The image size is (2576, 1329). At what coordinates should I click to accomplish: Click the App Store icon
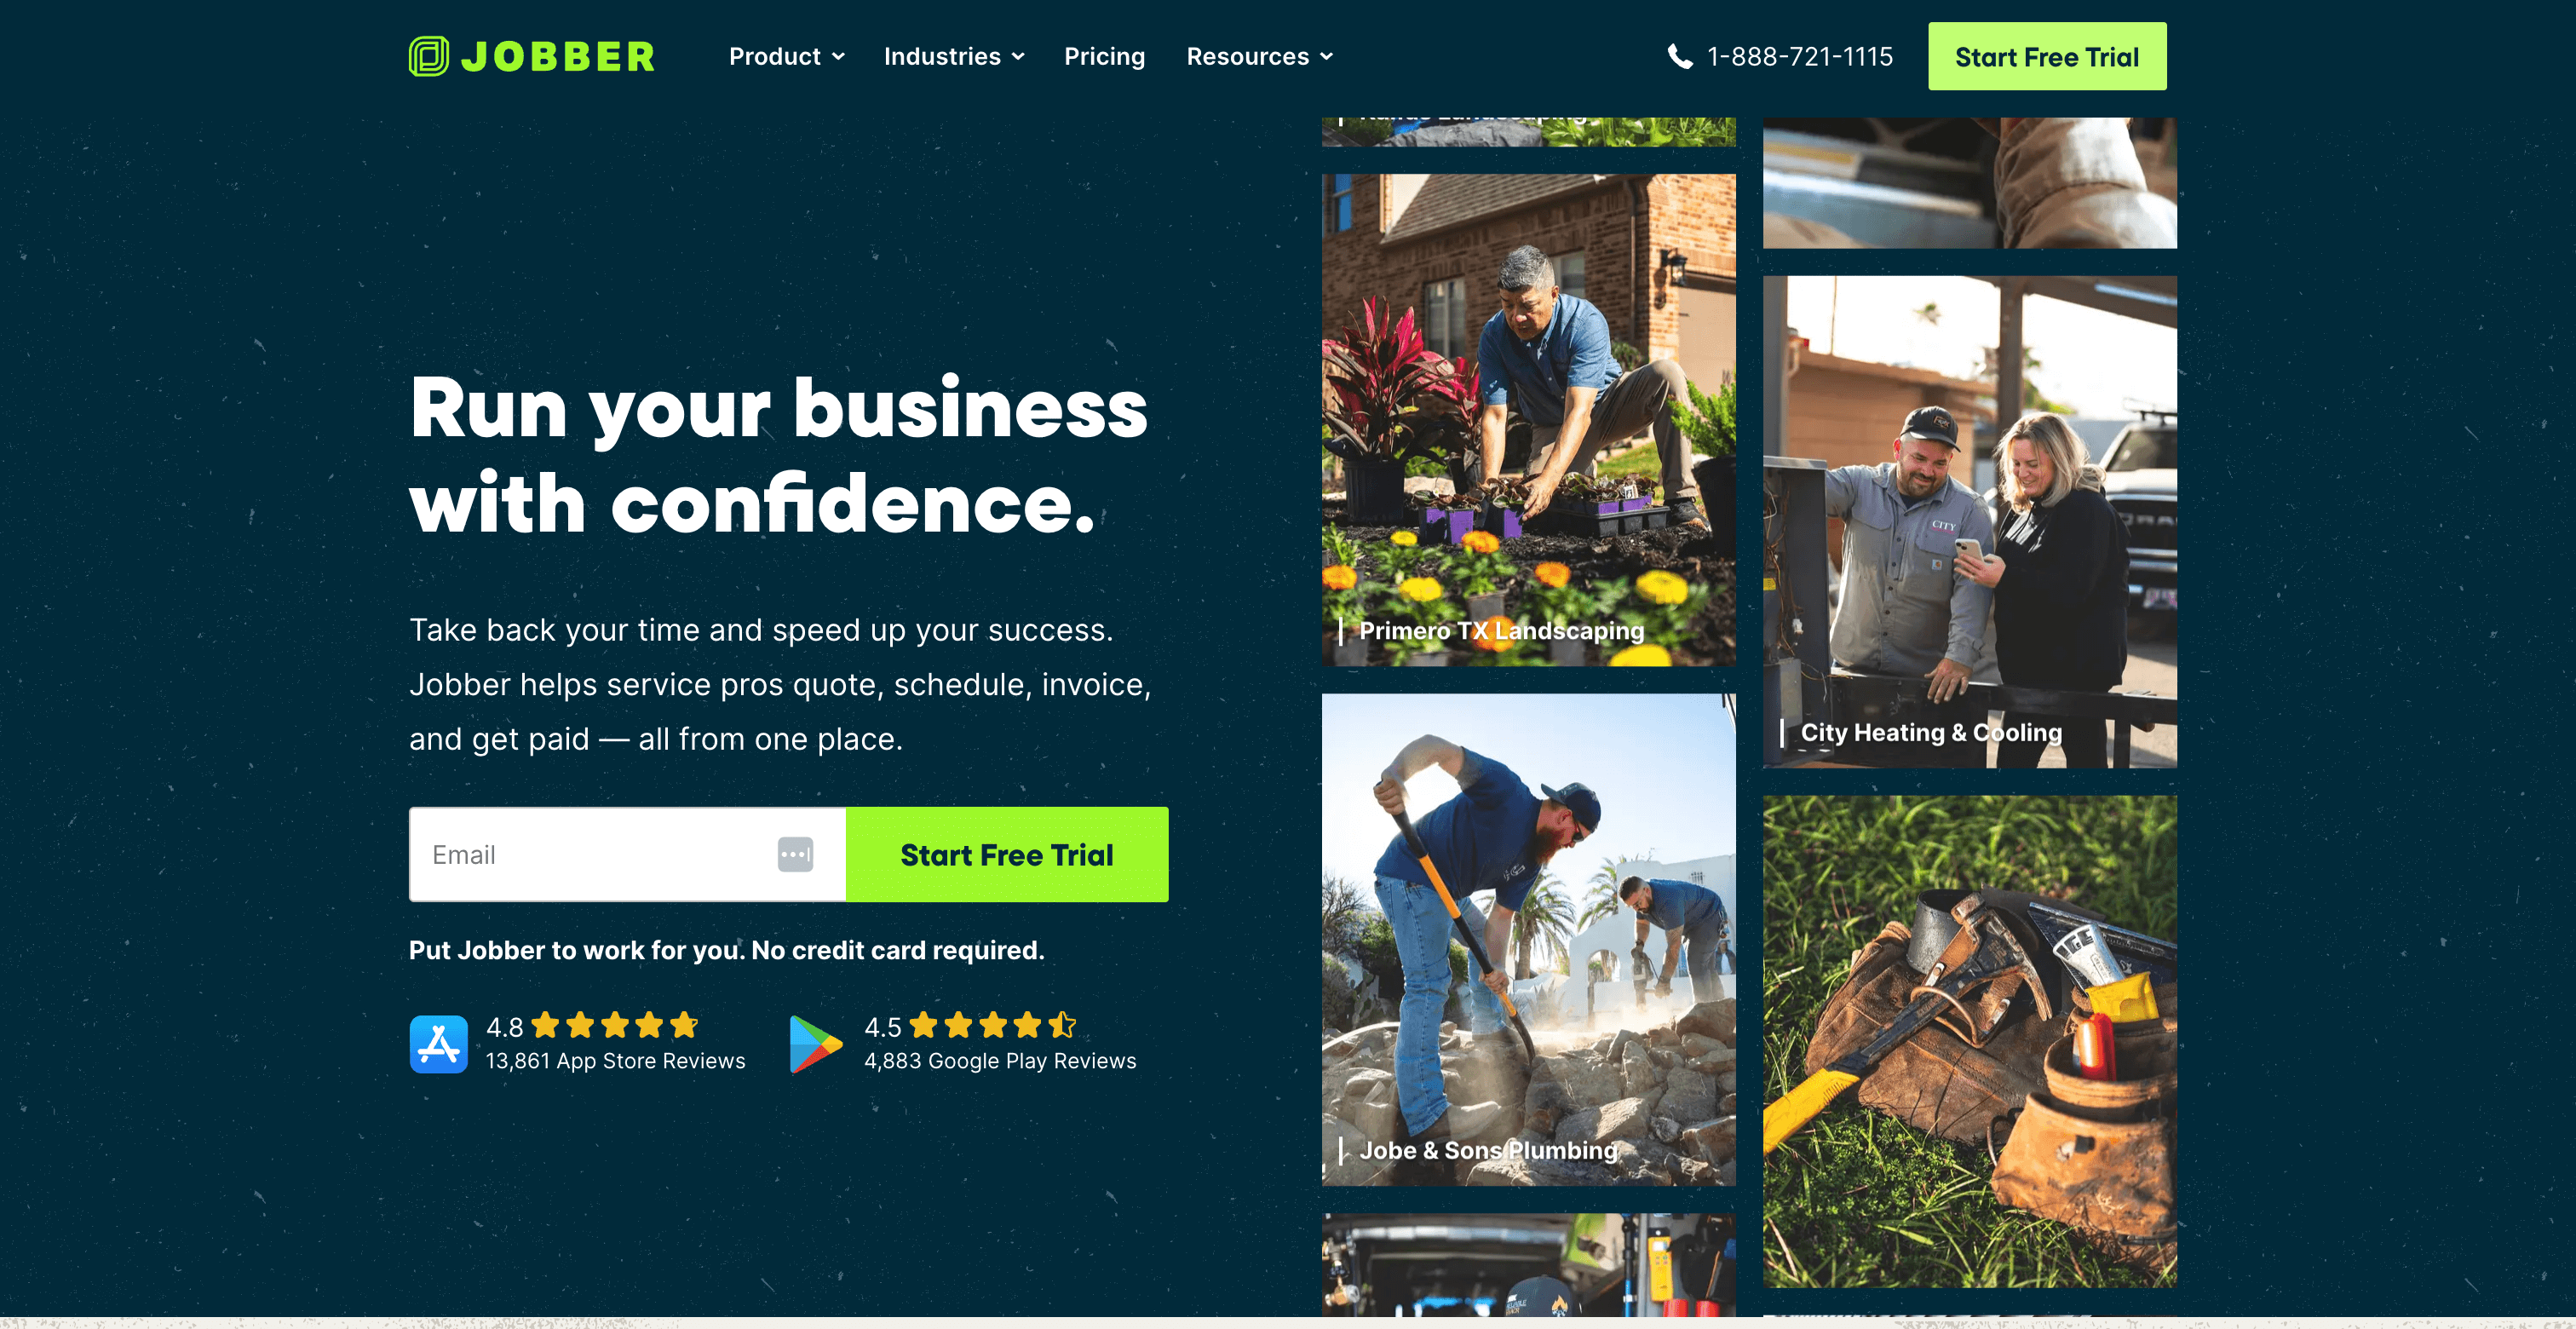coord(438,1044)
